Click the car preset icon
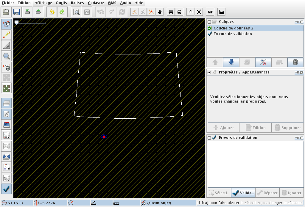This screenshot has width=305, height=207. [171, 12]
